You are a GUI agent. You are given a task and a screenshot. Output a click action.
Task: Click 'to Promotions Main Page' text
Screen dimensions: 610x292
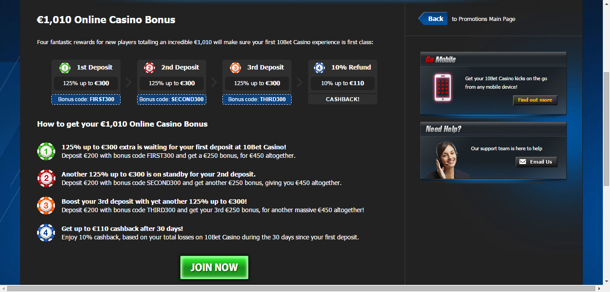pyautogui.click(x=484, y=19)
